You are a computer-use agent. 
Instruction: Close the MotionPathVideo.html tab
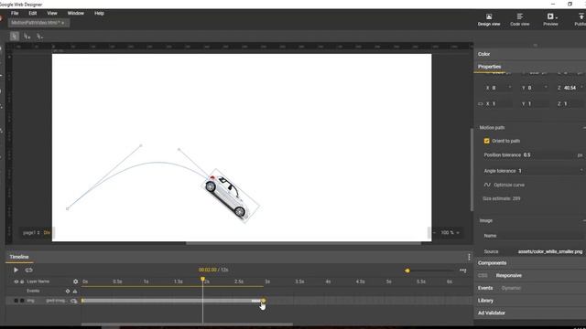[x=63, y=23]
